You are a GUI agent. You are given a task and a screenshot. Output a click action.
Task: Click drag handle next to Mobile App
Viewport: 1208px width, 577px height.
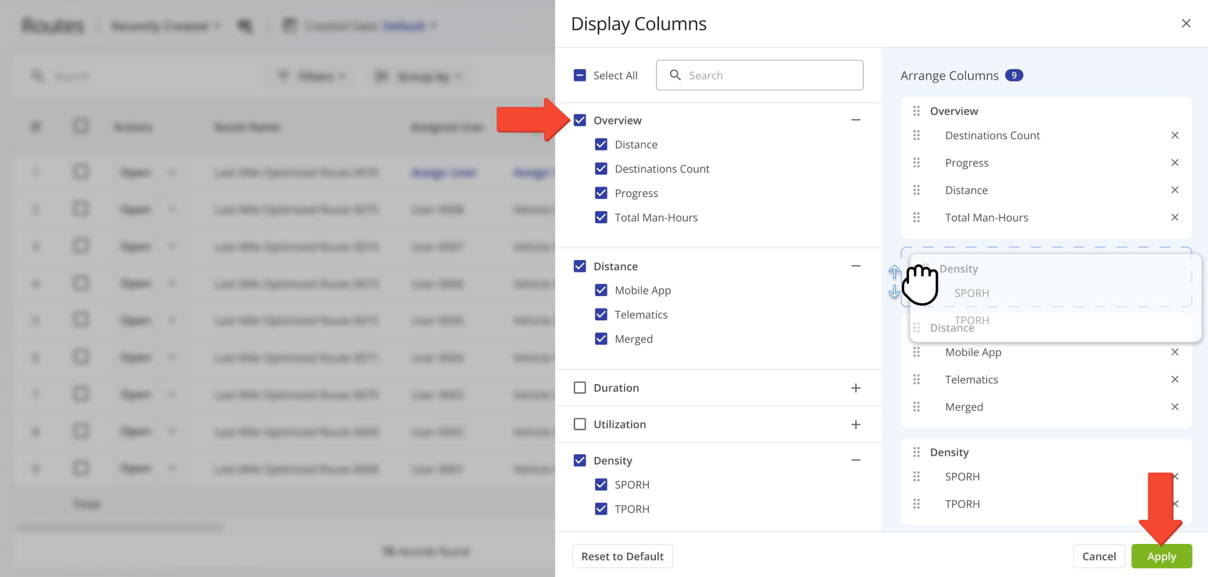click(916, 352)
